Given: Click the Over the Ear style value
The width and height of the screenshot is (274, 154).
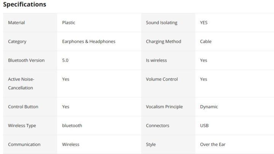Looking at the screenshot, I should tap(213, 145).
